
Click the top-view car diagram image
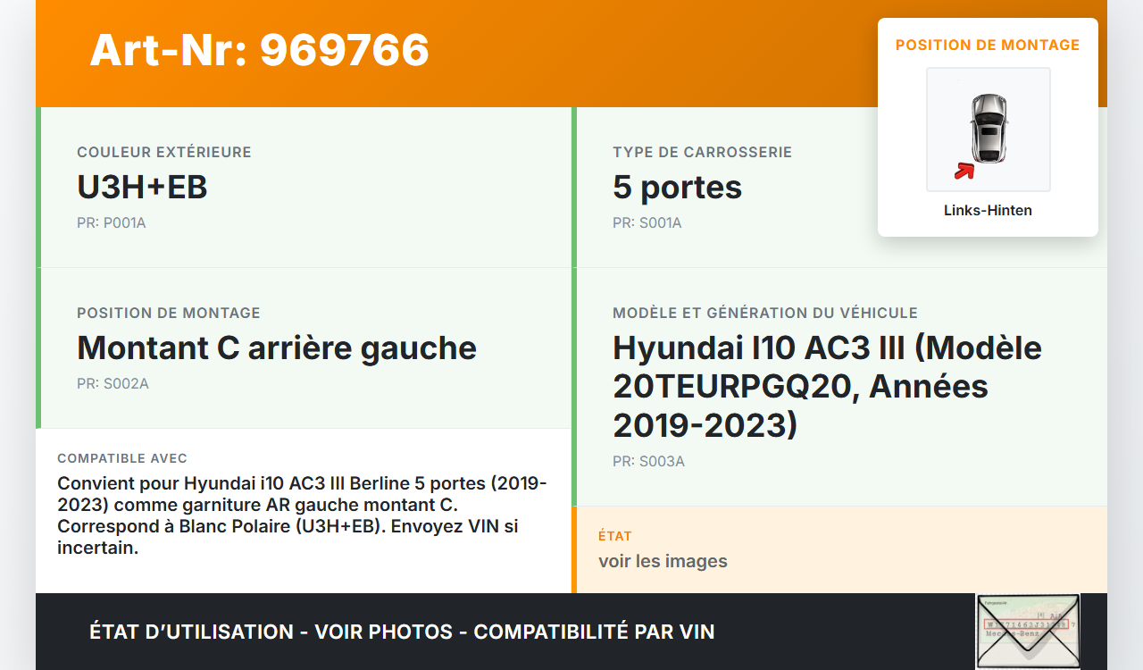[x=988, y=130]
